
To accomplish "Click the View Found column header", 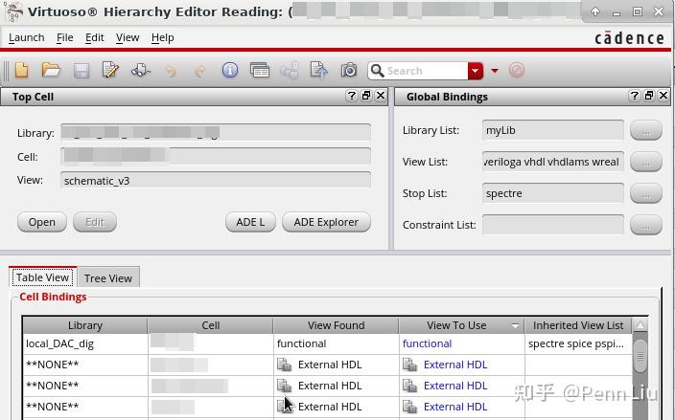I will tap(336, 325).
